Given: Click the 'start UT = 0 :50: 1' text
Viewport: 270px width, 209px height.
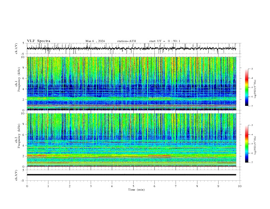Looking at the screenshot, I should pos(165,41).
